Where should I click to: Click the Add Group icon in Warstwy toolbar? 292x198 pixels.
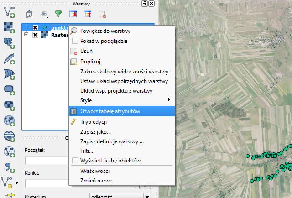pyautogui.click(x=29, y=14)
